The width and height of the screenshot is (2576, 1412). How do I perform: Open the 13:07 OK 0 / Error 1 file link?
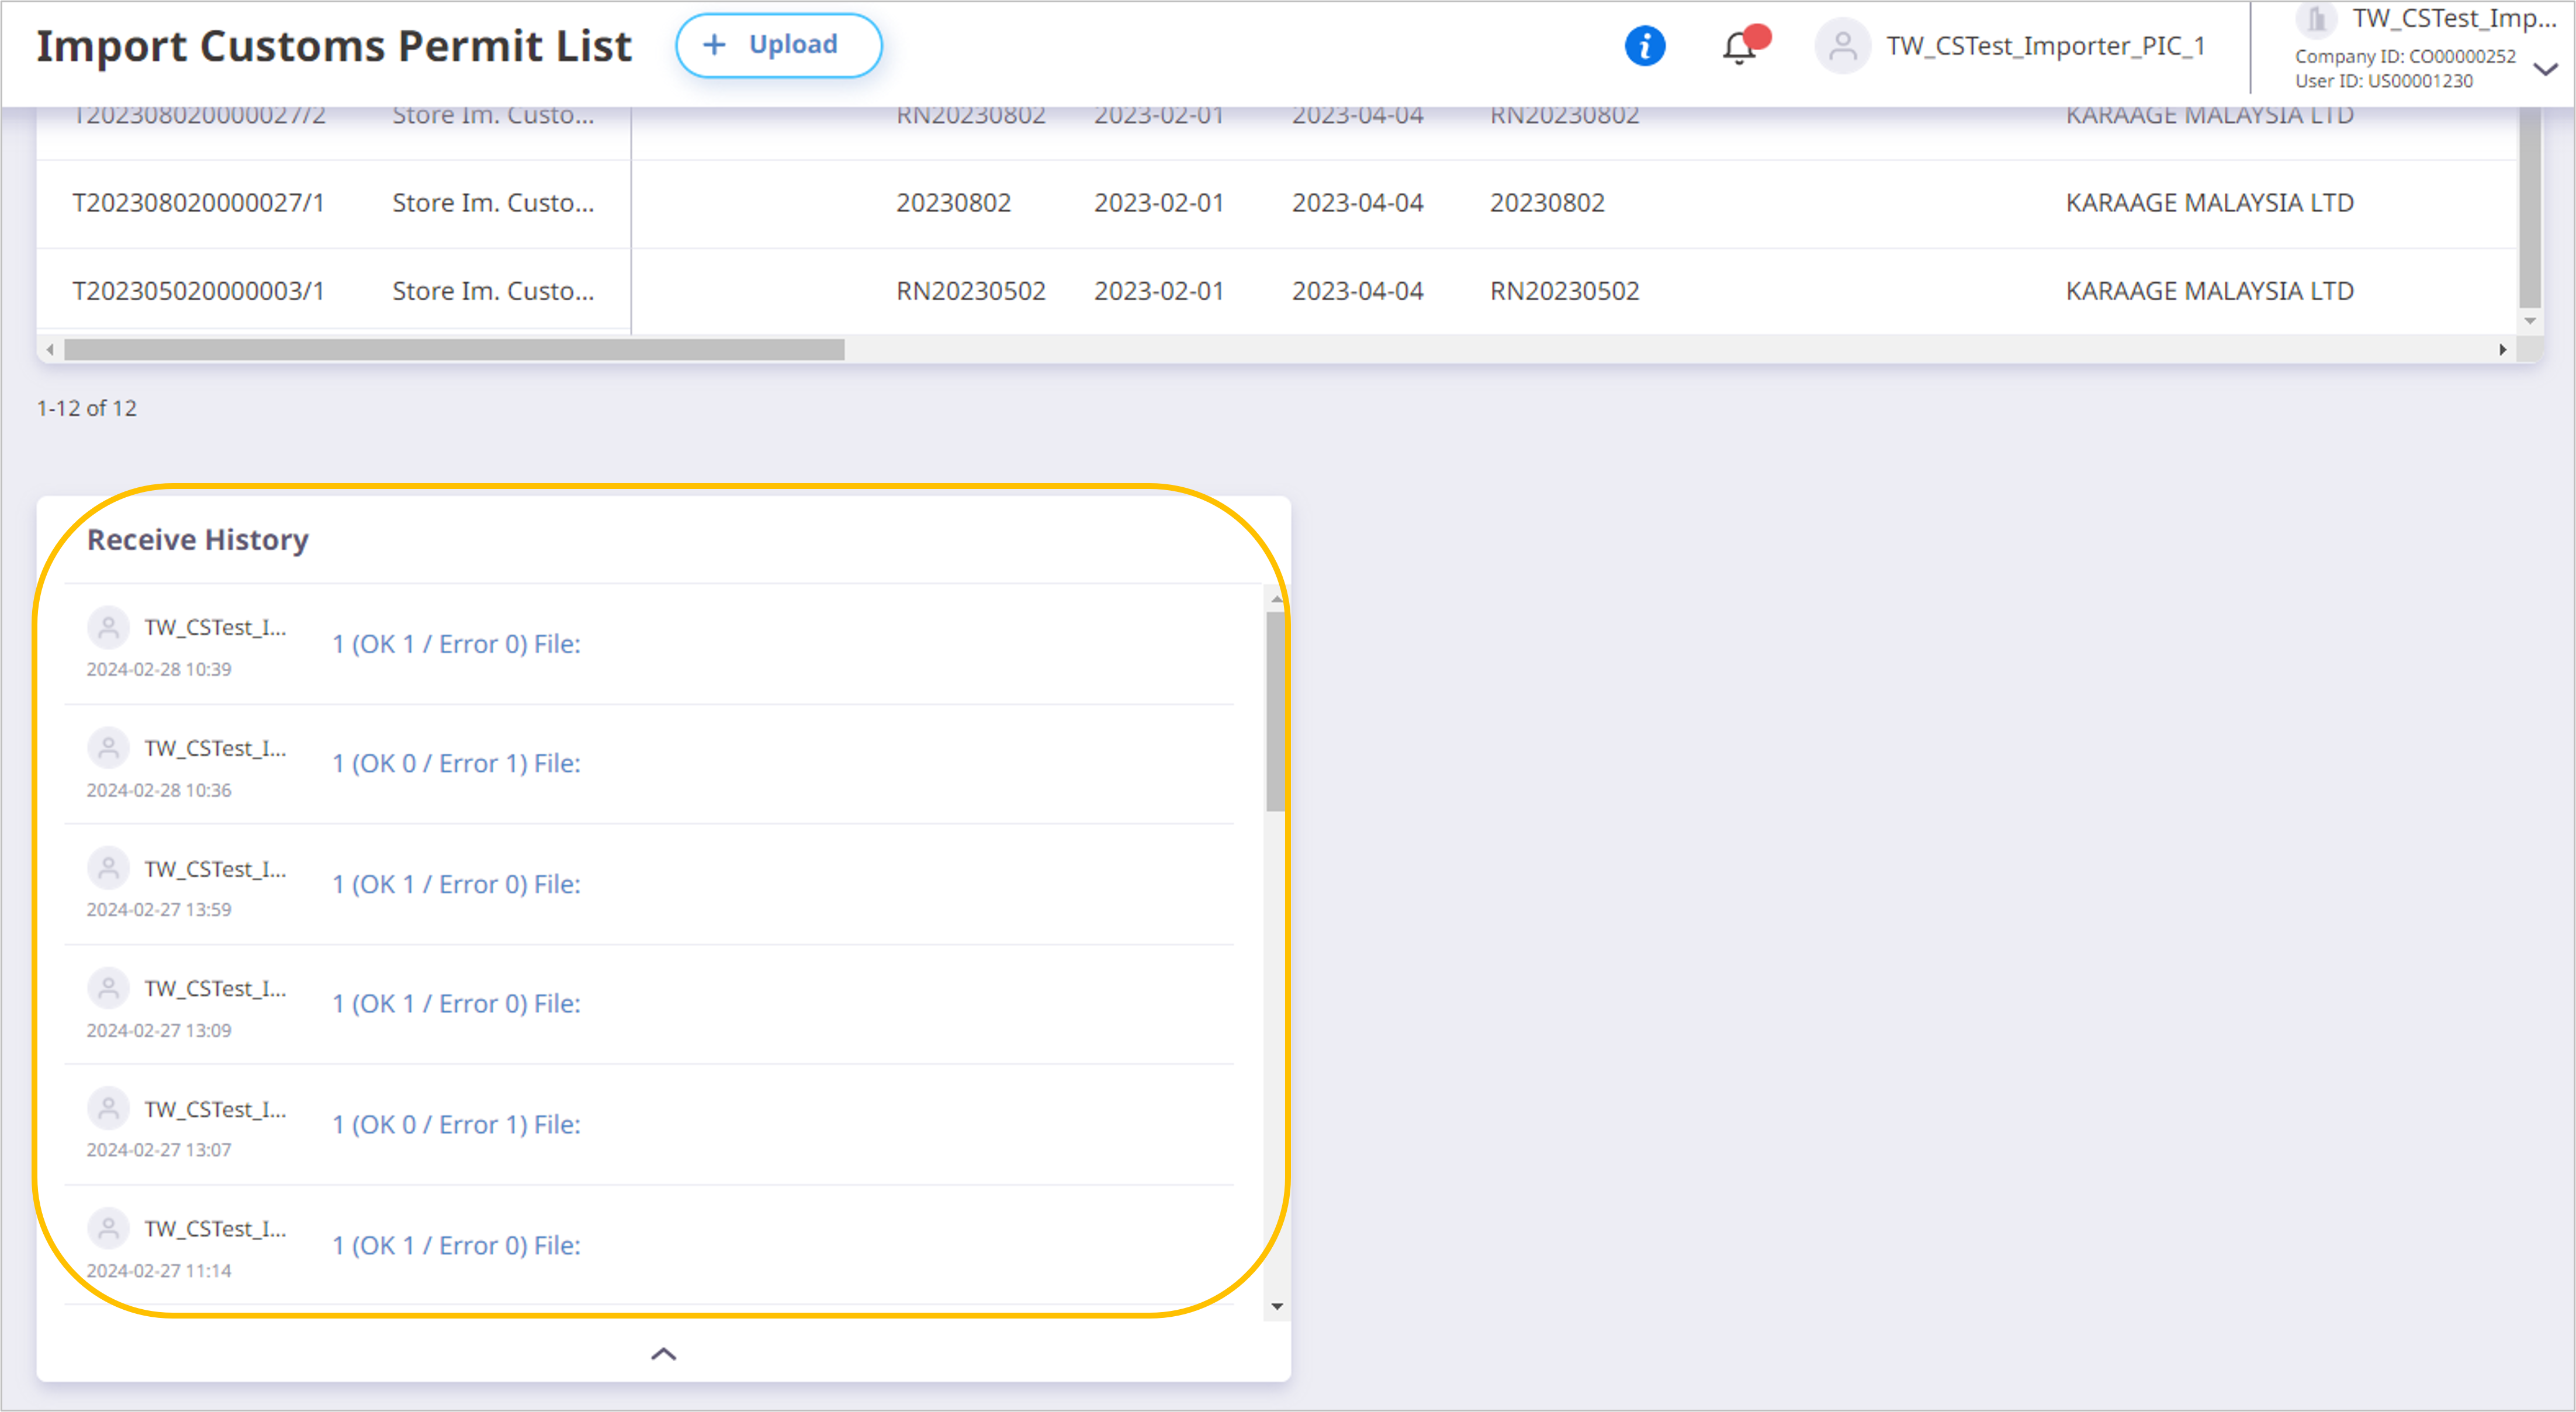coord(456,1125)
